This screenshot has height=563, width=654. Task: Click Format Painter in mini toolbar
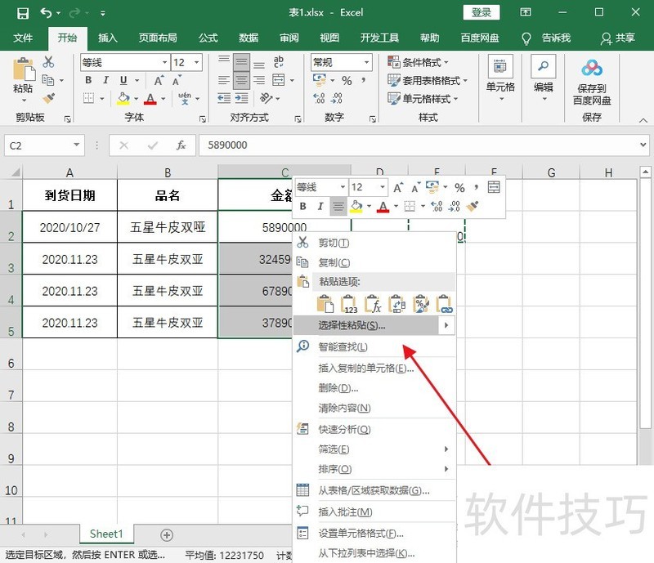click(473, 206)
